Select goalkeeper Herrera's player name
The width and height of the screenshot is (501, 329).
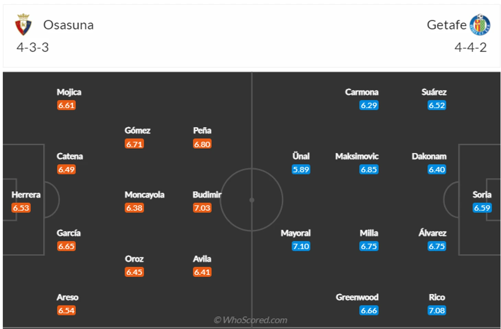pos(26,195)
